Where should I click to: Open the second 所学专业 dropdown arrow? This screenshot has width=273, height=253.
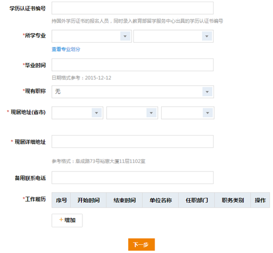pos(207,36)
